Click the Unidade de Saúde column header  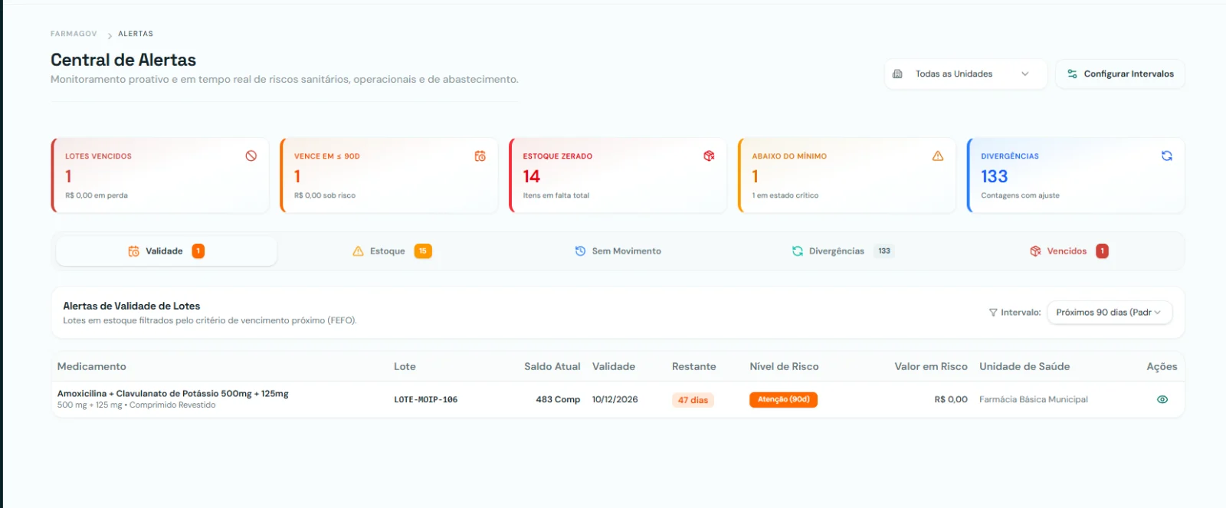[x=1024, y=367]
